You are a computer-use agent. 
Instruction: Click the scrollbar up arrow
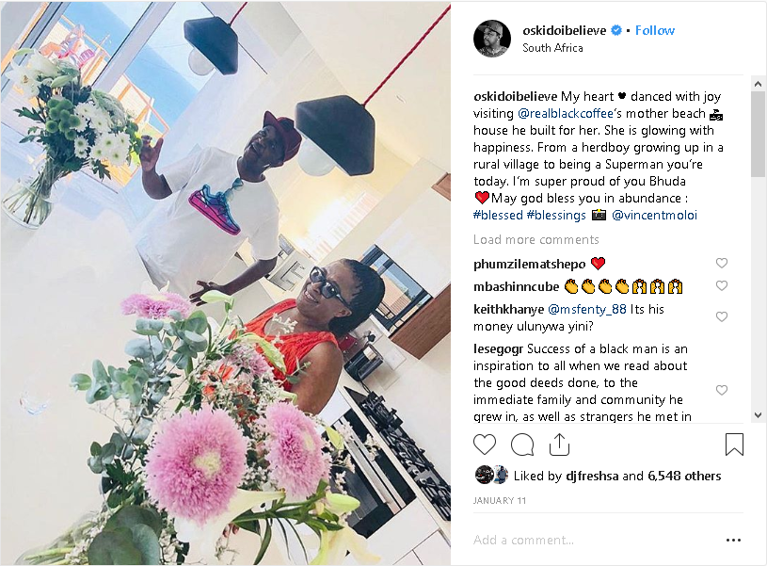759,84
